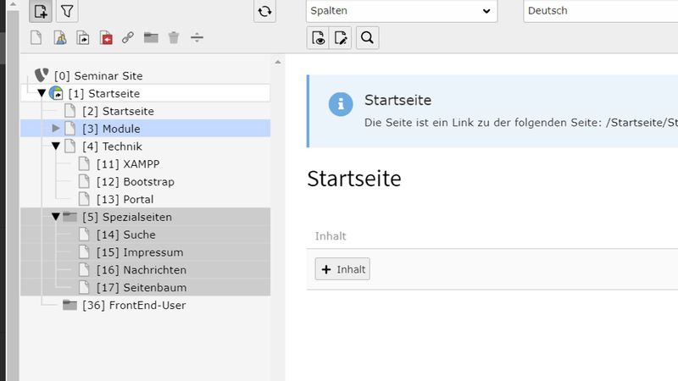678x381 pixels.
Task: Select the external link page type icon
Action: [128, 37]
